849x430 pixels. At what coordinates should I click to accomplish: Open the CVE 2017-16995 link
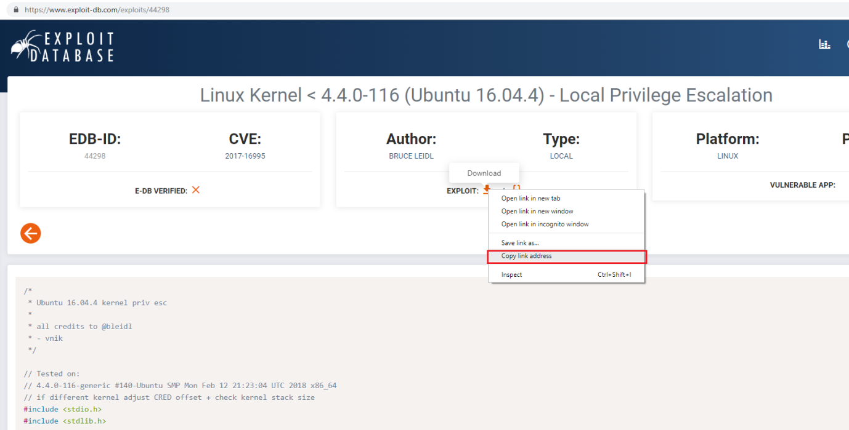coord(245,156)
